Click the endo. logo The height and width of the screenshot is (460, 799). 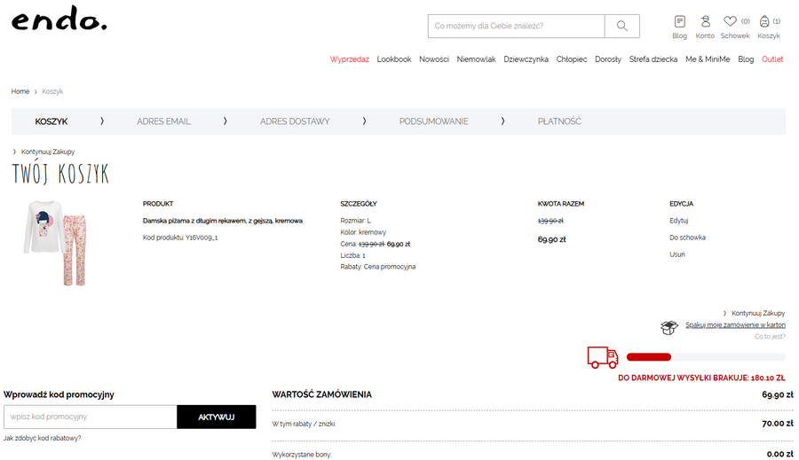59,21
